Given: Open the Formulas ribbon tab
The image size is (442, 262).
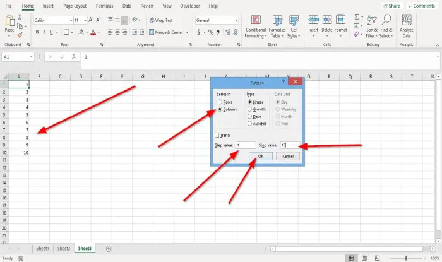Looking at the screenshot, I should (x=104, y=6).
